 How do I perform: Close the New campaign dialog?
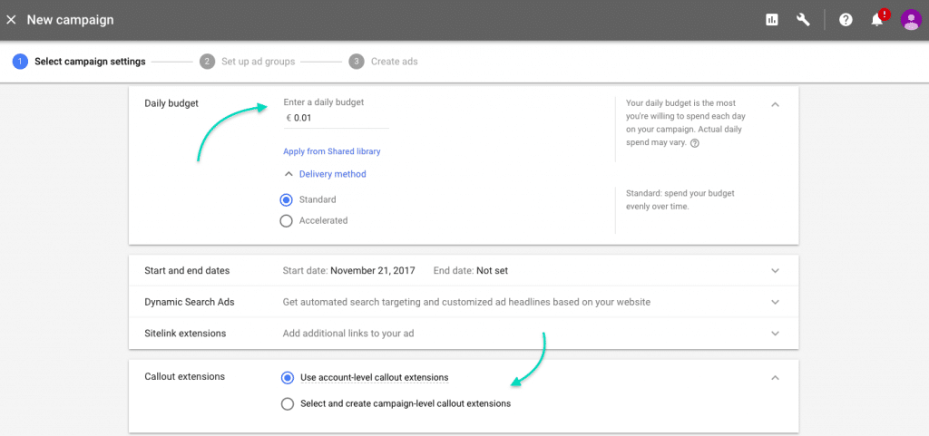(11, 20)
